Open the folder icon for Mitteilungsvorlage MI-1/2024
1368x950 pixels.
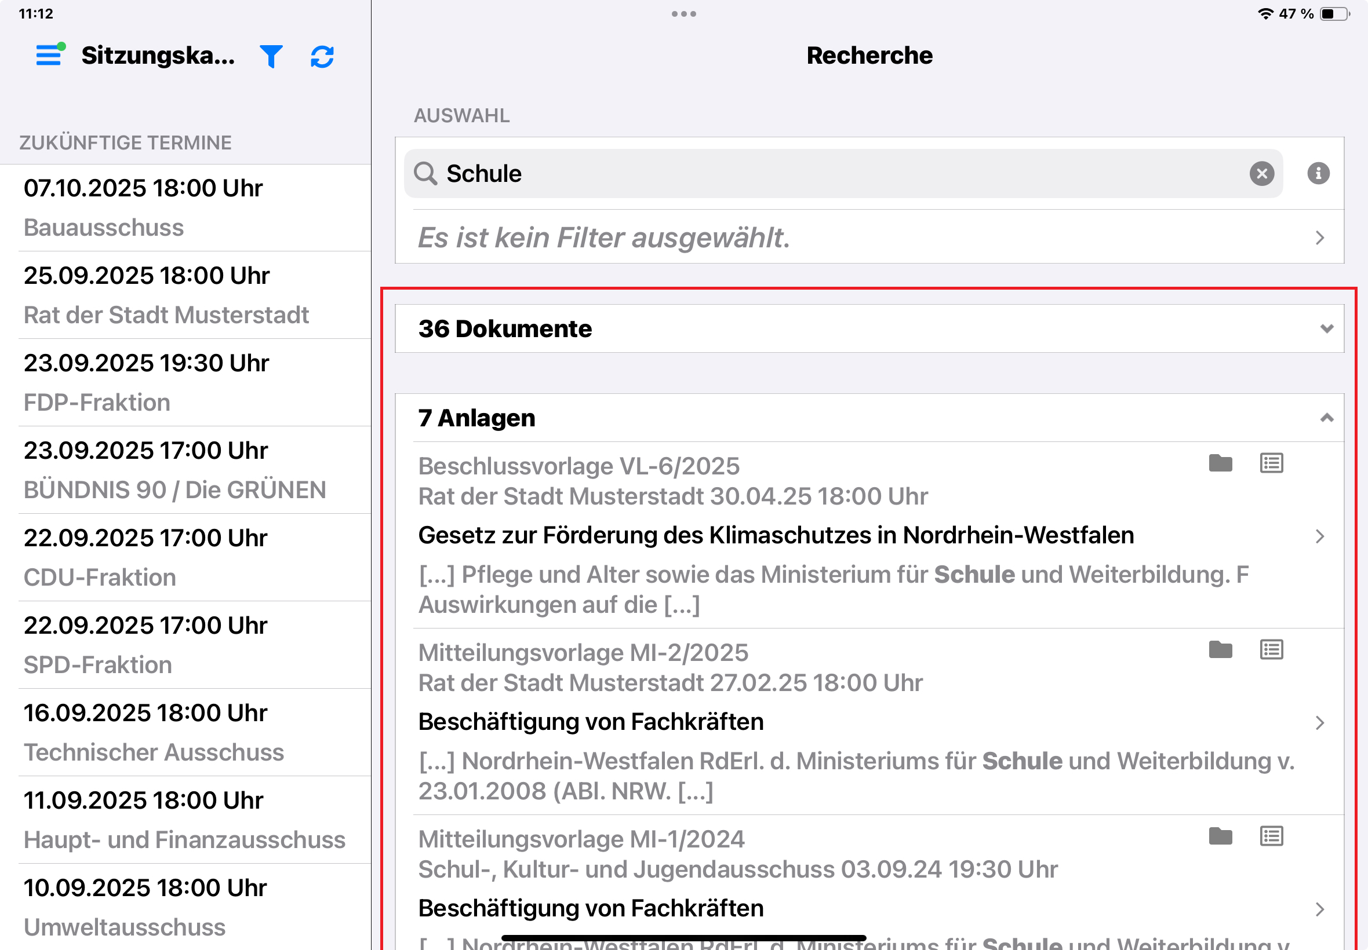[x=1220, y=836]
